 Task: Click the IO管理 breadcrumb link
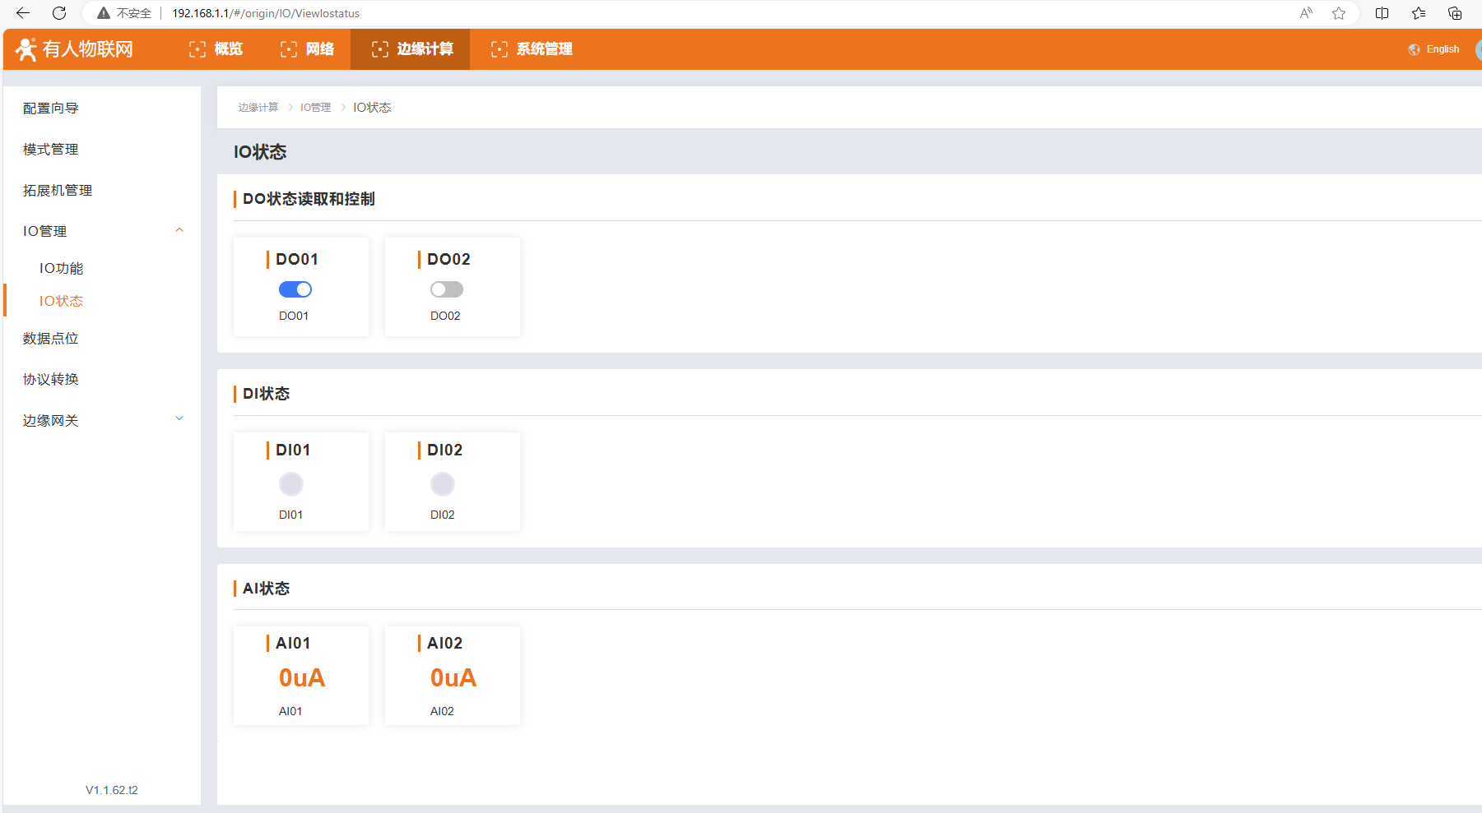315,108
